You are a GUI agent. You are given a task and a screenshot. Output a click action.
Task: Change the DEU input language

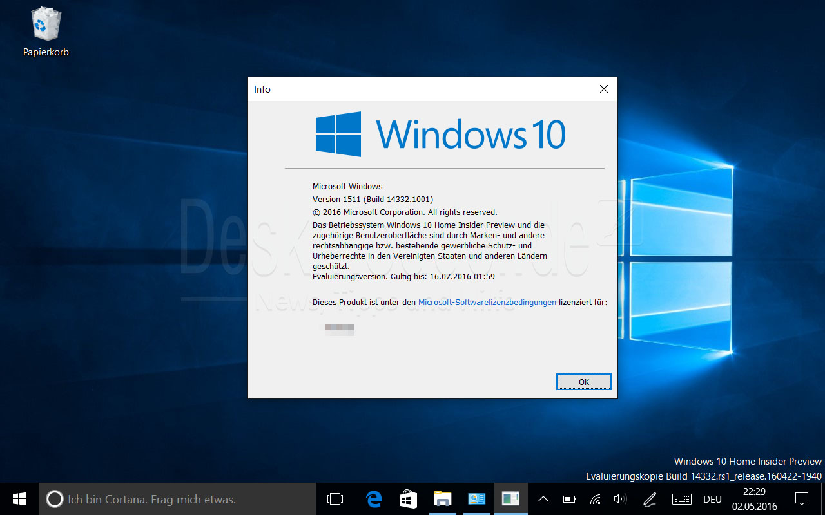[x=712, y=499]
